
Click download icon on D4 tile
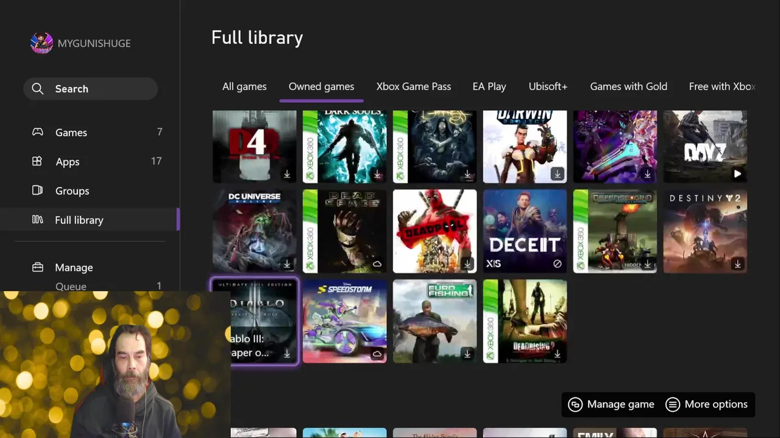point(287,174)
